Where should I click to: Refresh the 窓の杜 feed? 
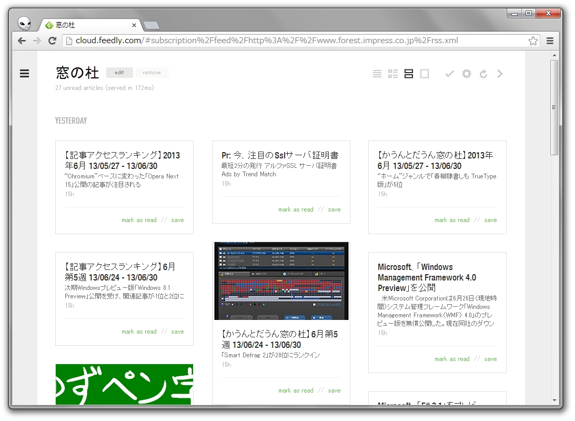483,74
